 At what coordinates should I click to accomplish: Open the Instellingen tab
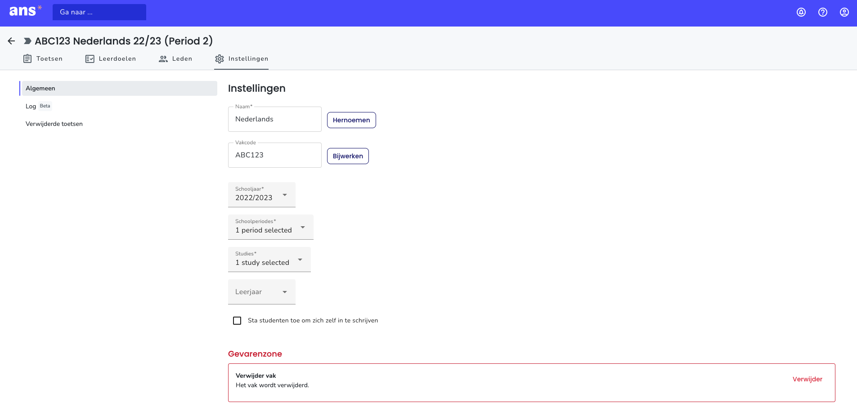(x=242, y=59)
